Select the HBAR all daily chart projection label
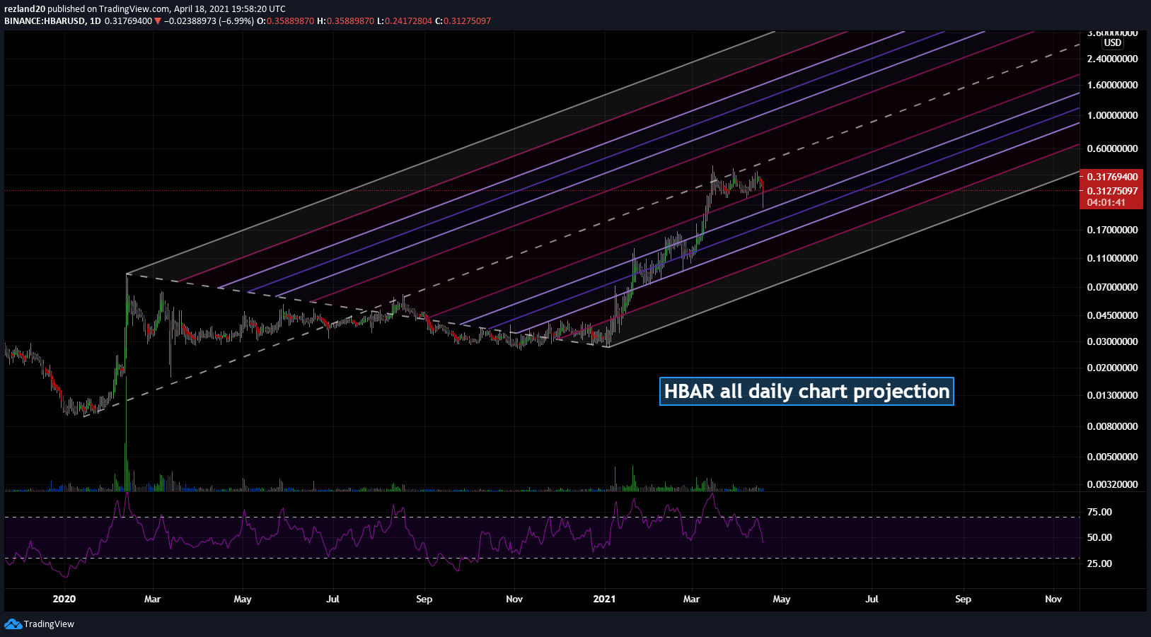1151x637 pixels. (806, 391)
